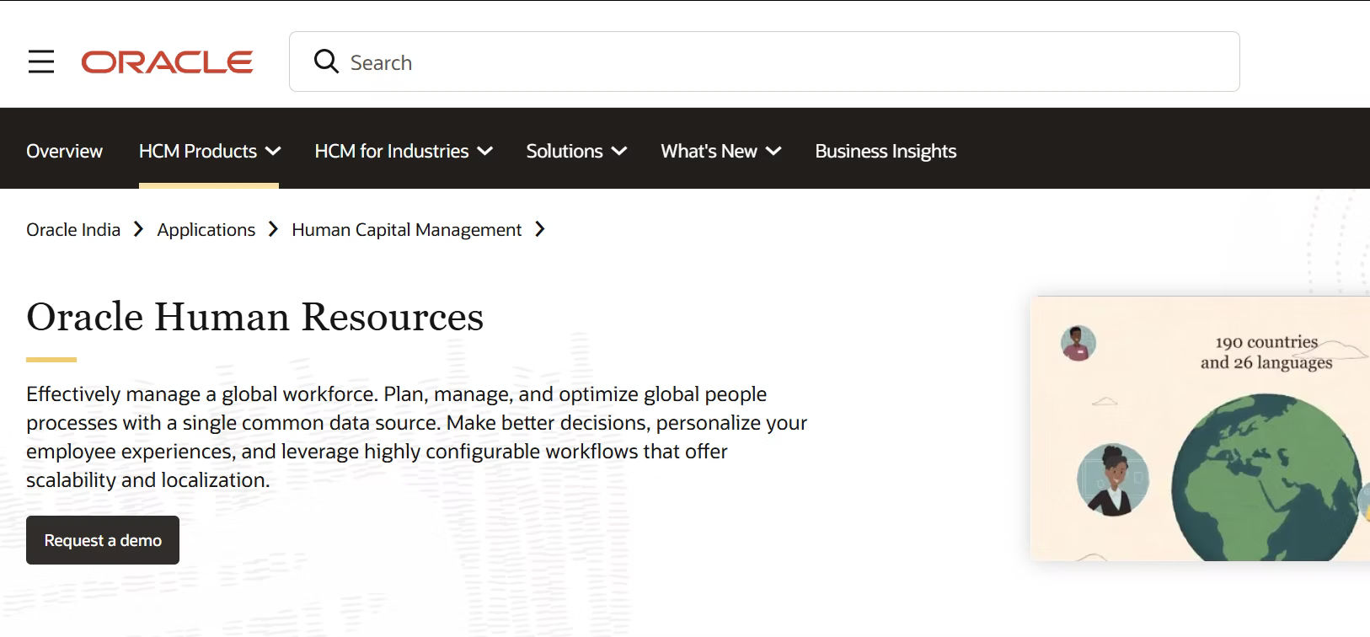Go to Business Insights
The width and height of the screenshot is (1370, 637).
click(x=886, y=151)
